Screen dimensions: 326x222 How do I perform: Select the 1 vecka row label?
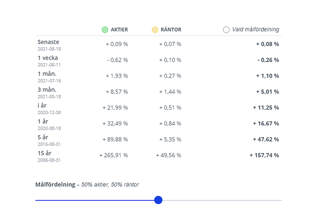point(48,58)
